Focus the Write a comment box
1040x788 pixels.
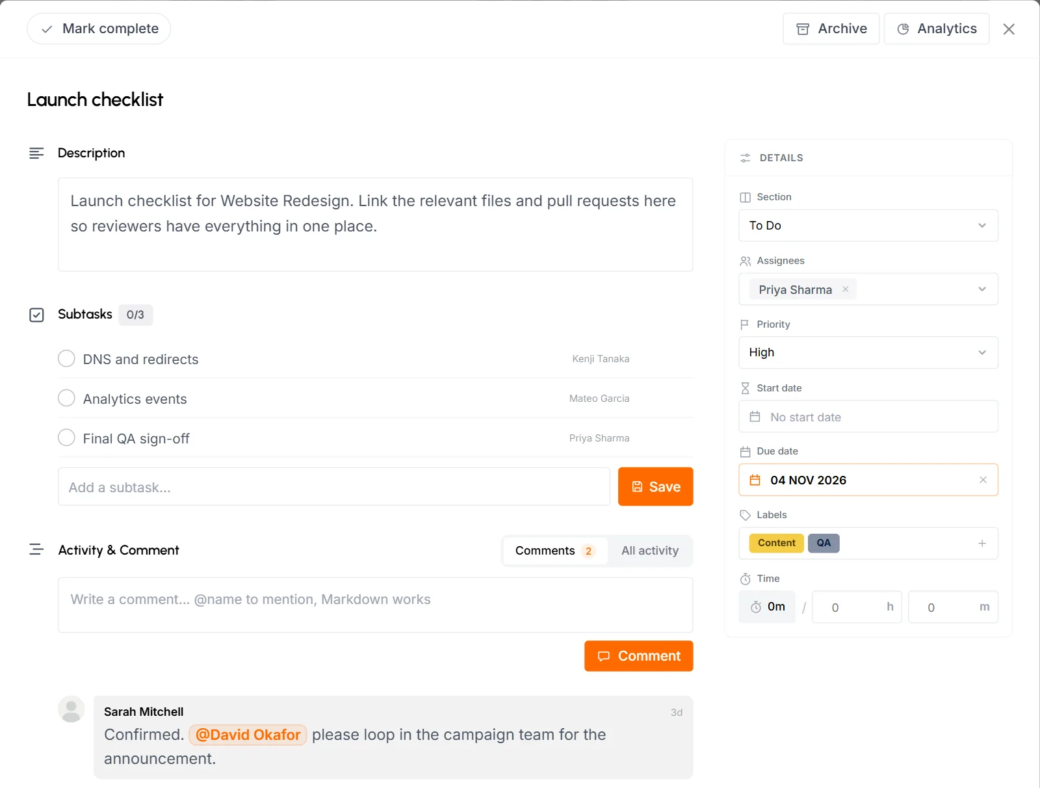click(375, 605)
